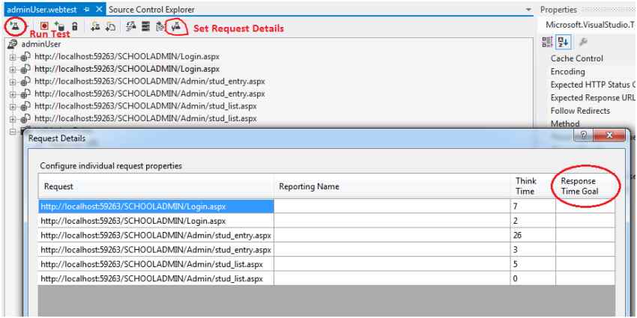
Task: Click Response Time Goal cell for think time 7 row
Action: pyautogui.click(x=585, y=207)
